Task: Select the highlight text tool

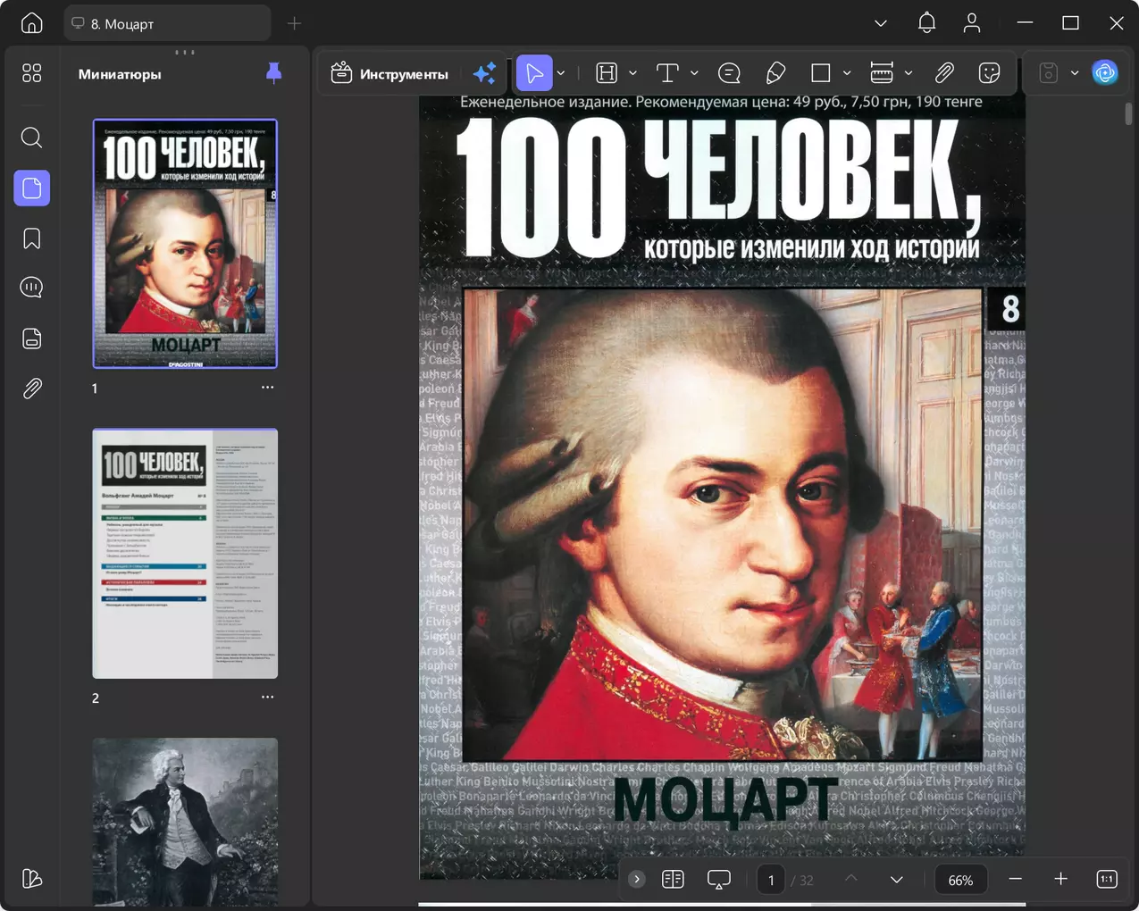Action: 607,73
